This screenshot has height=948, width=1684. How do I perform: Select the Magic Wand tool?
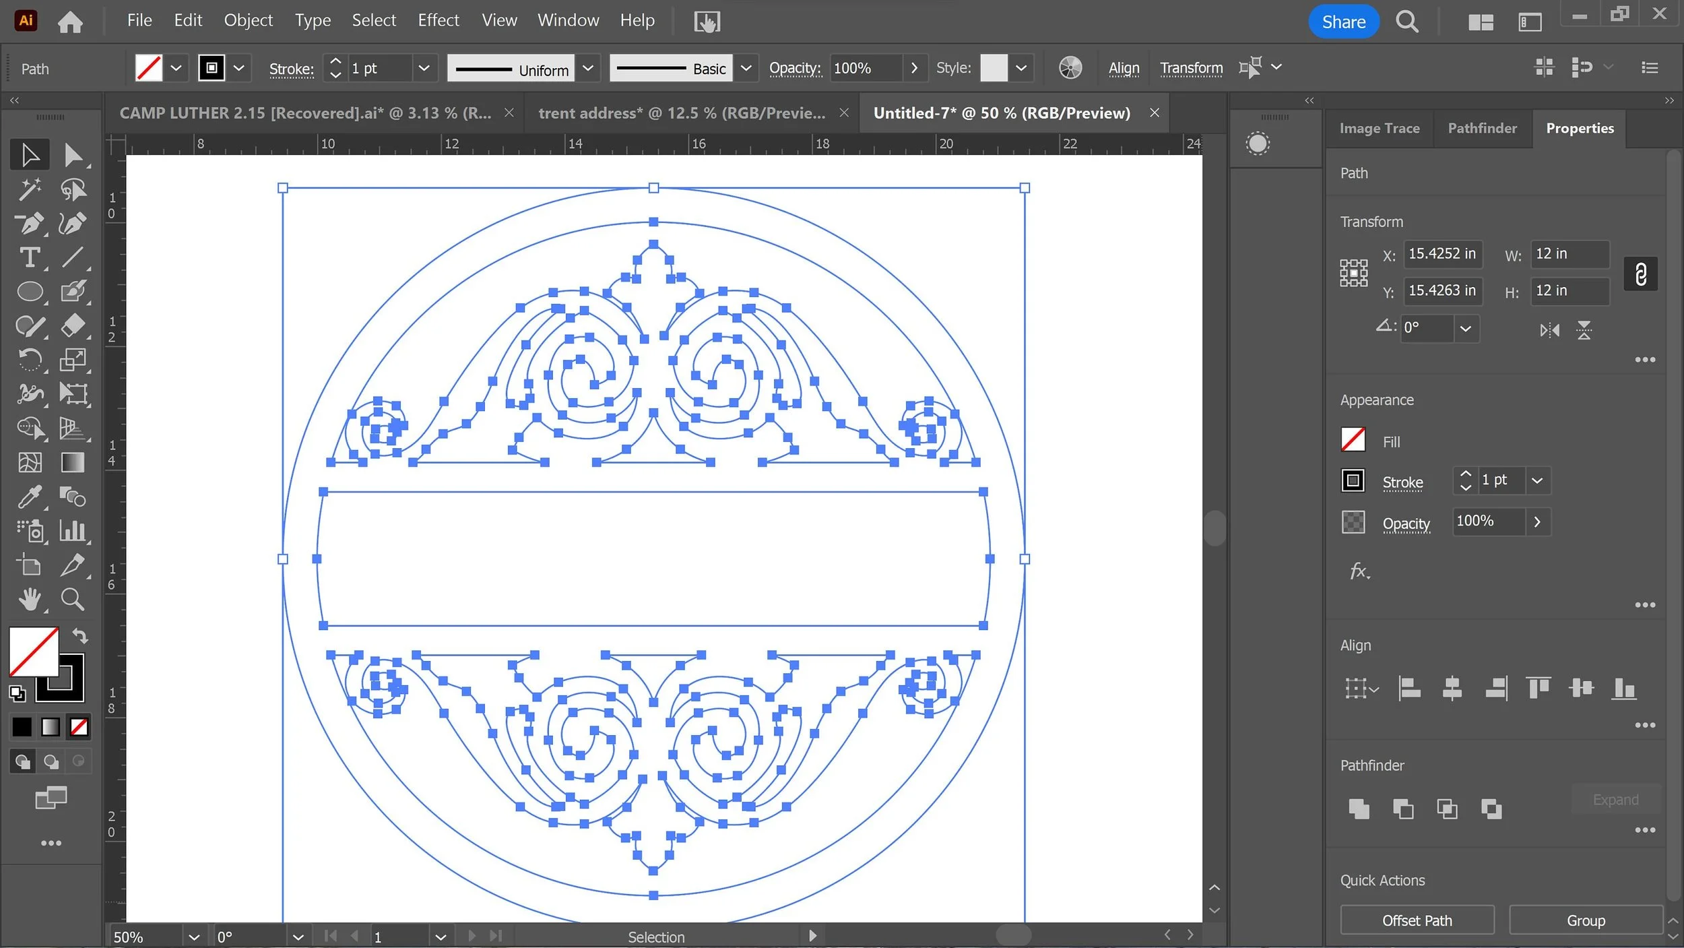pos(30,189)
